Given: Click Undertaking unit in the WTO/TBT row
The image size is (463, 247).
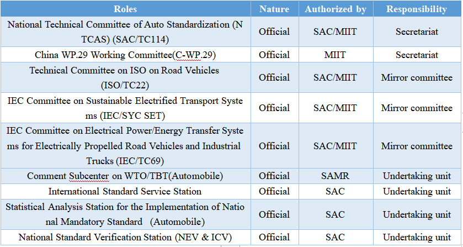Looking at the screenshot, I should [417, 176].
